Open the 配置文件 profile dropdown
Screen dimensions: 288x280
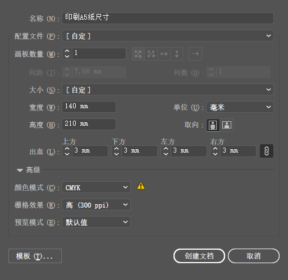point(168,36)
